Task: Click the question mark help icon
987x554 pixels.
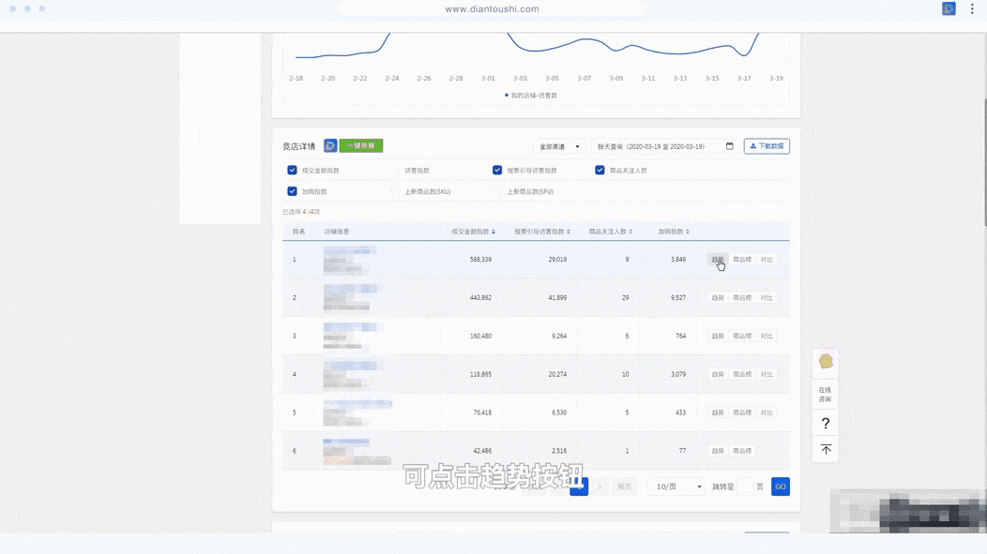Action: pos(826,424)
